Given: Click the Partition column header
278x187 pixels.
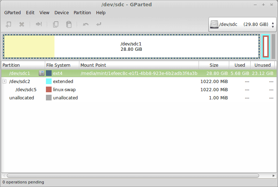Looking at the screenshot, I should click(23, 65).
